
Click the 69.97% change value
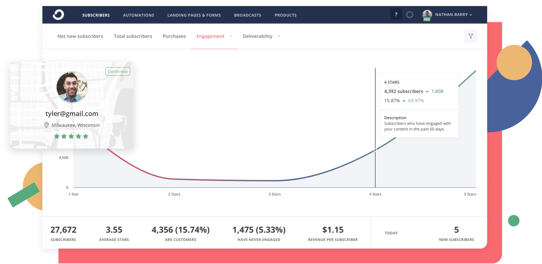[416, 101]
